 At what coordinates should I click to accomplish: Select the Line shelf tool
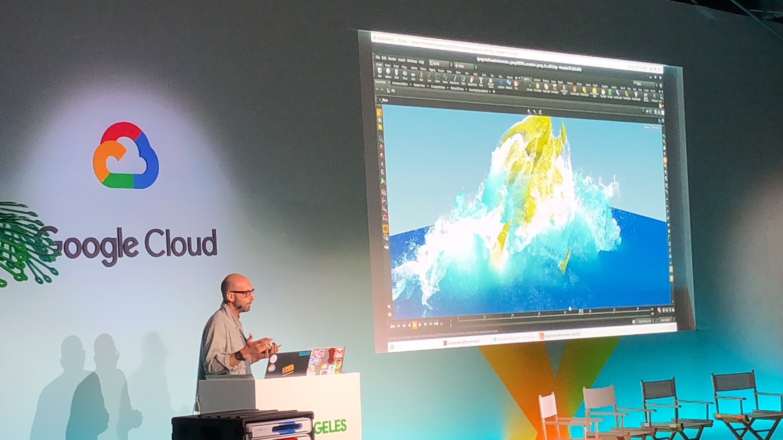pos(429,77)
